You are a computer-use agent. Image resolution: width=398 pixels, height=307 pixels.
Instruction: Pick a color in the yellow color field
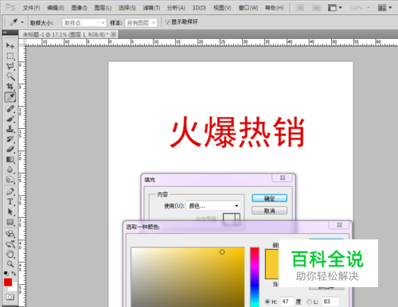tap(188, 278)
